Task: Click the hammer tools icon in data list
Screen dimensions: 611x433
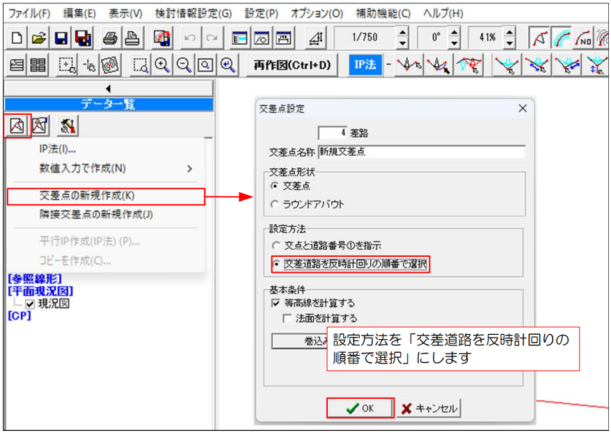Action: click(x=68, y=125)
